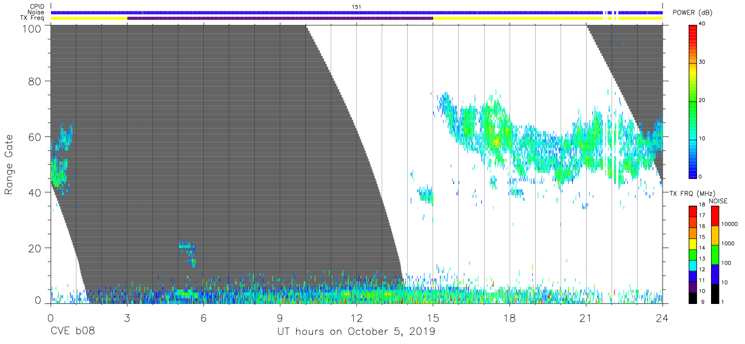Image resolution: width=745 pixels, height=344 pixels.
Task: Click the range gate tick '100'
Action: [x=32, y=29]
